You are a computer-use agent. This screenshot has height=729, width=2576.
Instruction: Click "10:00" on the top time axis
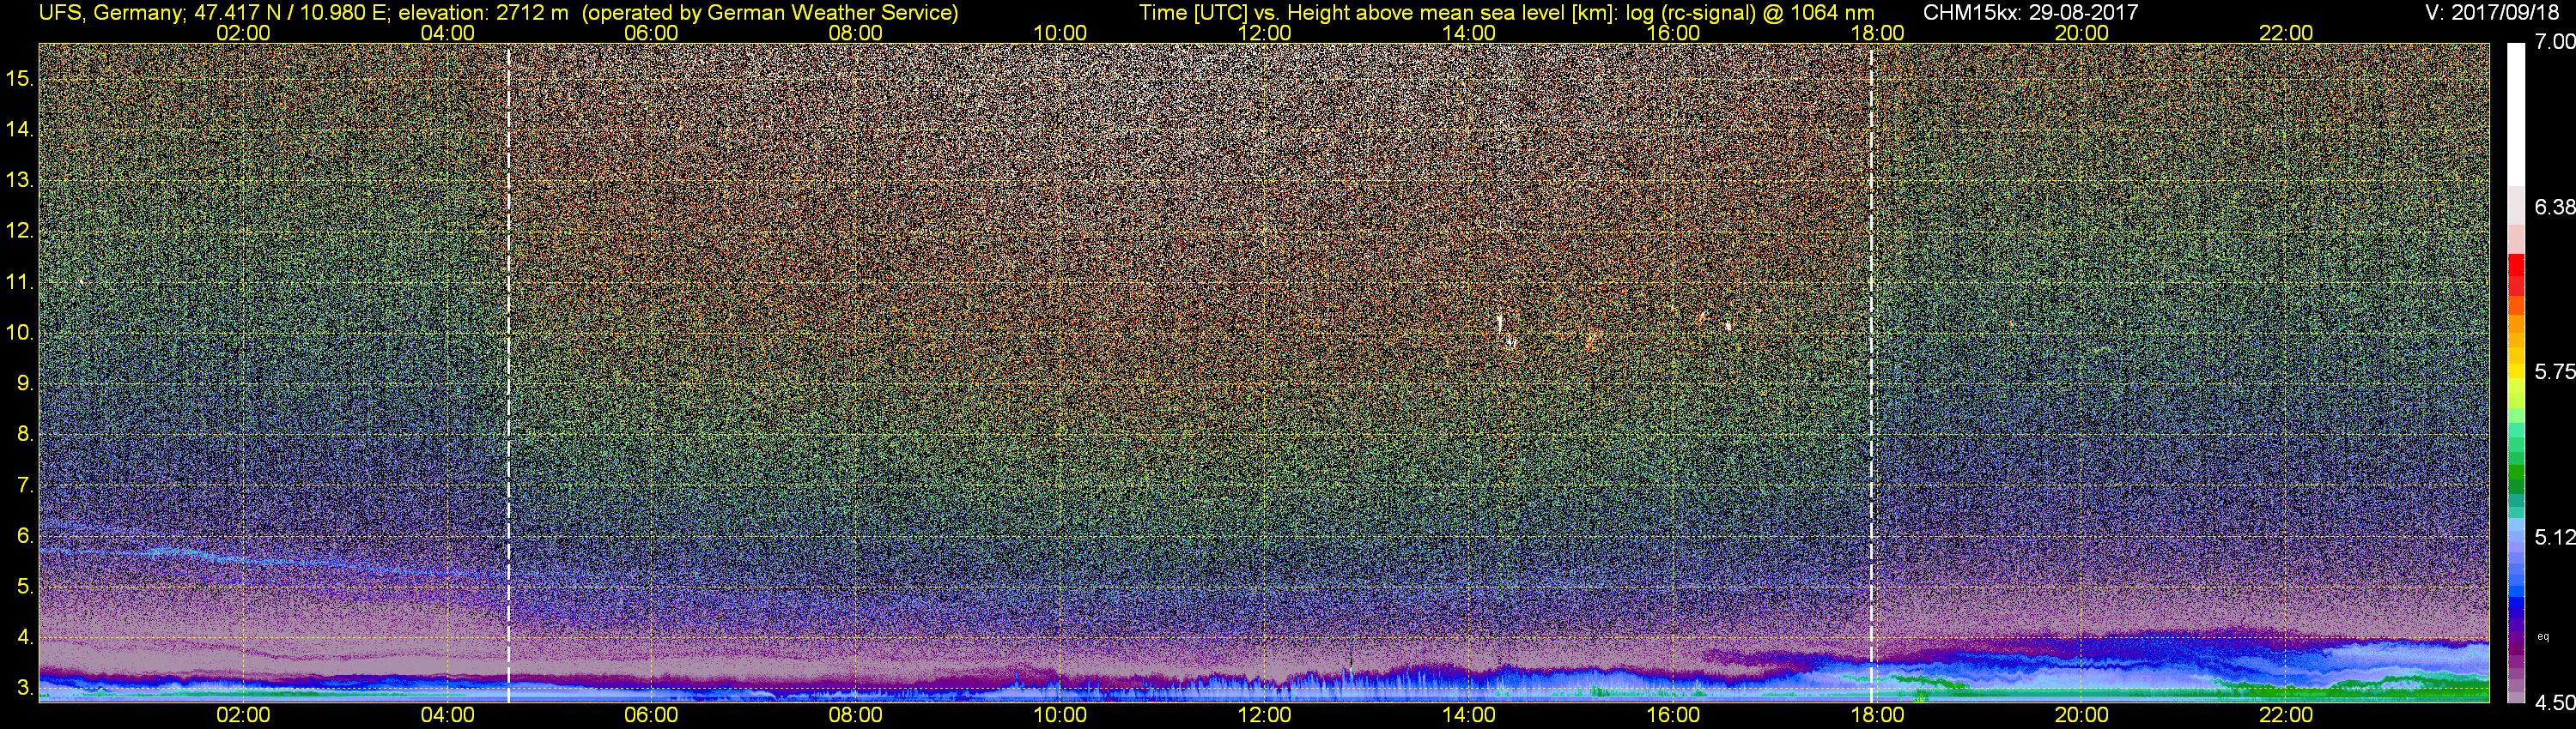coord(1060,33)
